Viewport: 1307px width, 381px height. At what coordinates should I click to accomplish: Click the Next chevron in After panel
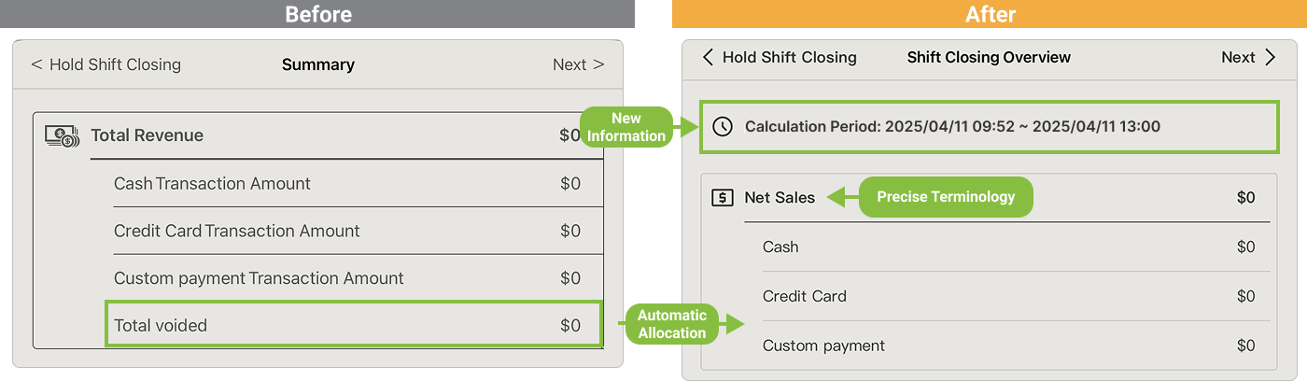pyautogui.click(x=1270, y=57)
